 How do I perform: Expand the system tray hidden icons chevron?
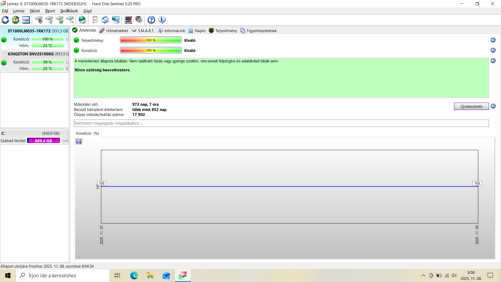click(423, 275)
